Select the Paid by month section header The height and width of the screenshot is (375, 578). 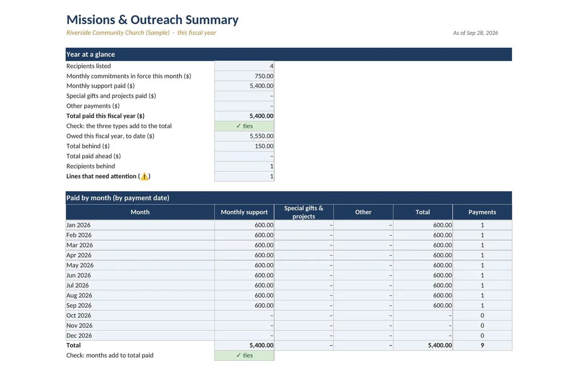click(x=289, y=198)
